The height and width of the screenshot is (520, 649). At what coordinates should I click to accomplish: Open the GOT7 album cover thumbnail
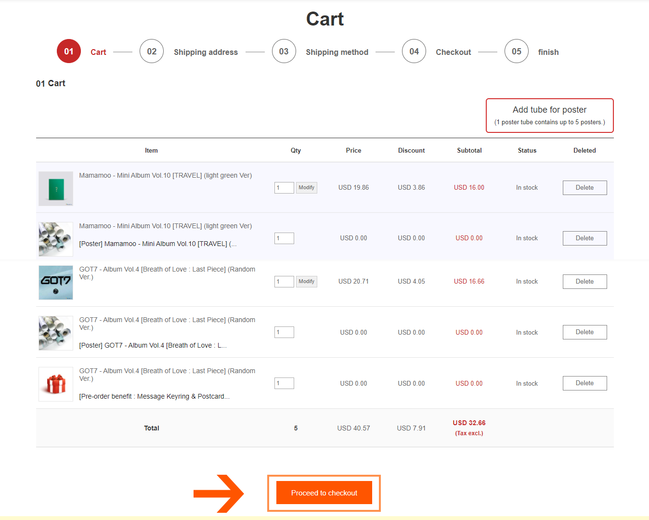point(56,283)
